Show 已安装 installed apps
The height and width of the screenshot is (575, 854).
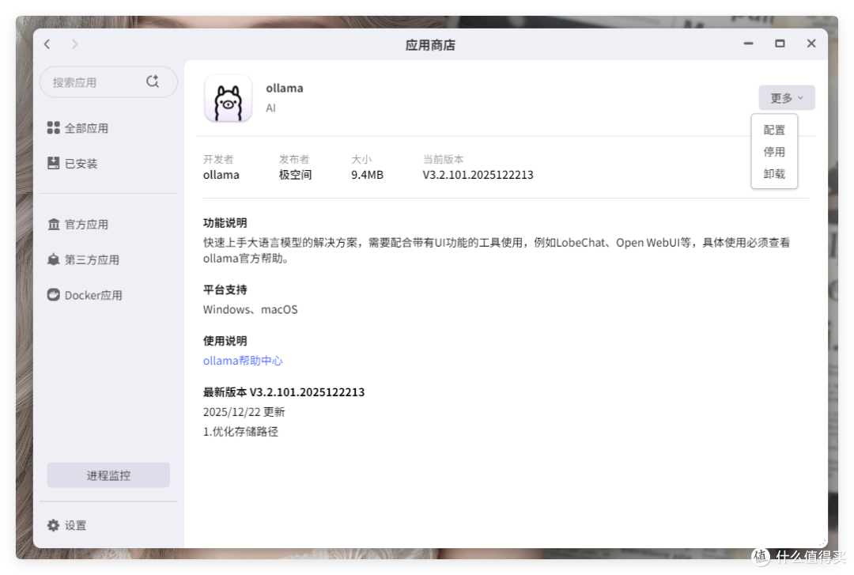81,164
